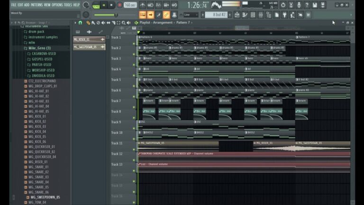364x205 pixels.
Task: Select the playlist Delete tool
Action: (98, 23)
